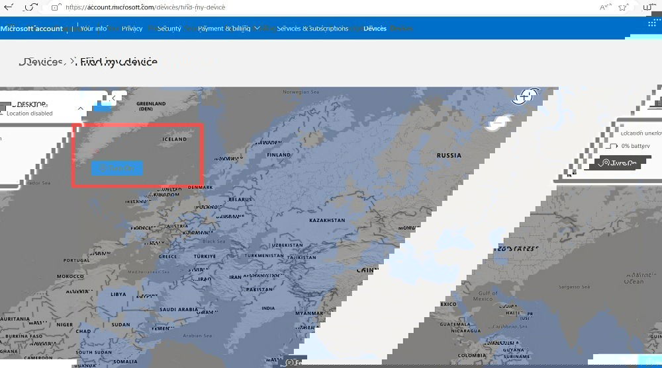Click the Arabian Sea label
The height and width of the screenshot is (368, 662).
pos(197,336)
